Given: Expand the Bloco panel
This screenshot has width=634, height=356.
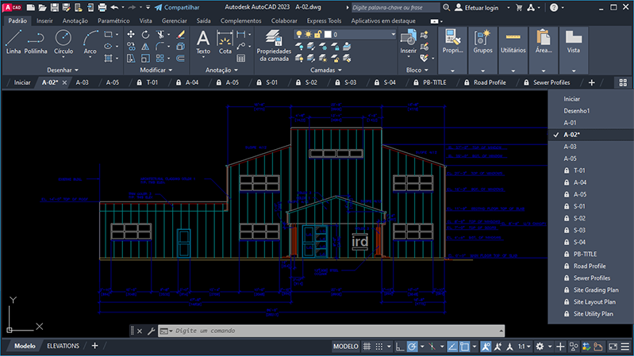Looking at the screenshot, I should coord(417,70).
